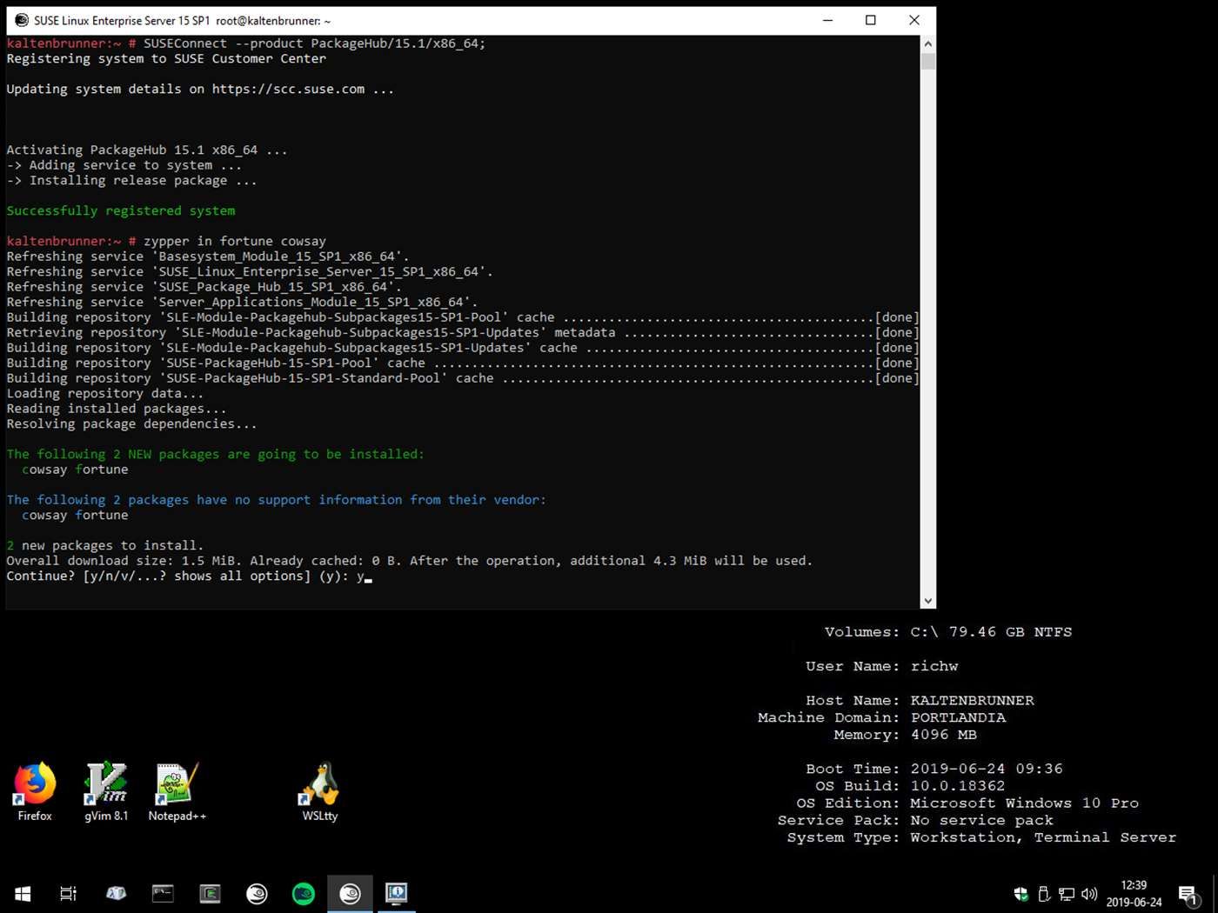Click the green openSUSE taskbar icon

304,893
